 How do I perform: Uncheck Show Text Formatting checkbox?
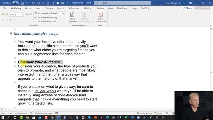36,17
